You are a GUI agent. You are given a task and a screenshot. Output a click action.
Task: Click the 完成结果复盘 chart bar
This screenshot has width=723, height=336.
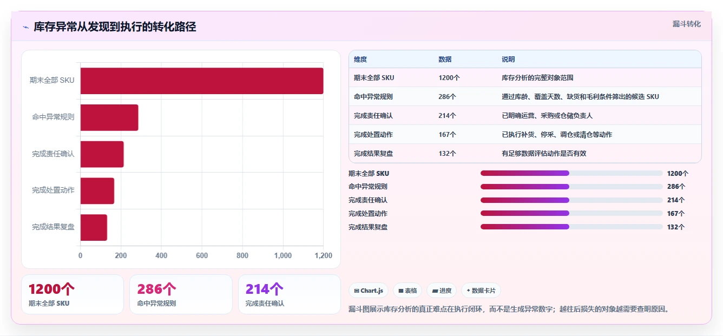pyautogui.click(x=94, y=227)
